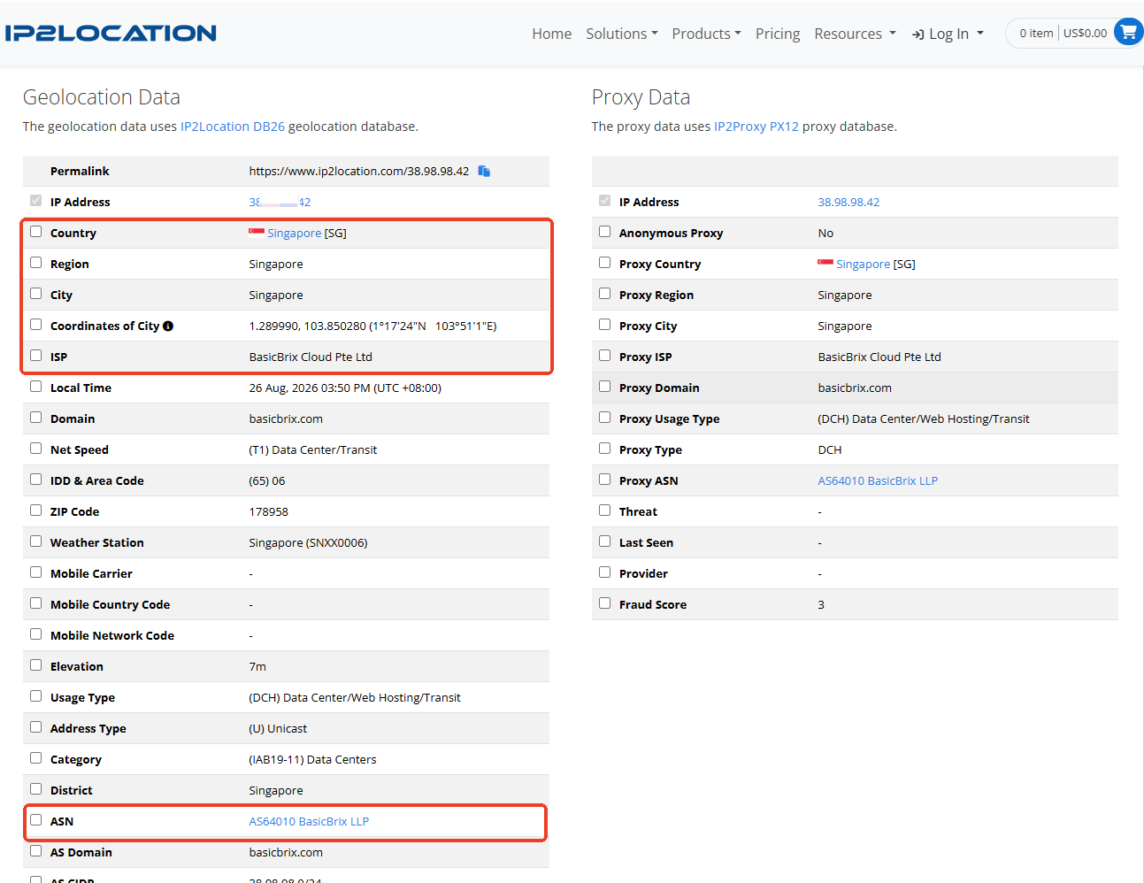Click the ZIP code value 178958
This screenshot has height=883, width=1144.
(x=269, y=511)
